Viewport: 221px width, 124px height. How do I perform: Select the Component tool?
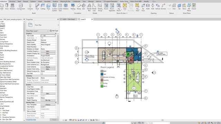21,7
